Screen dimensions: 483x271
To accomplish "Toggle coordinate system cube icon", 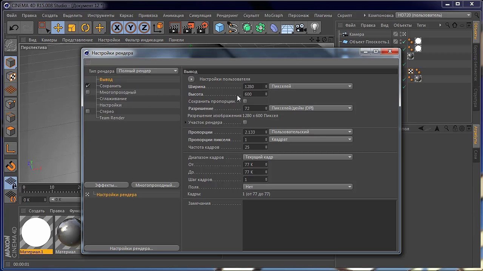I will coord(158,27).
